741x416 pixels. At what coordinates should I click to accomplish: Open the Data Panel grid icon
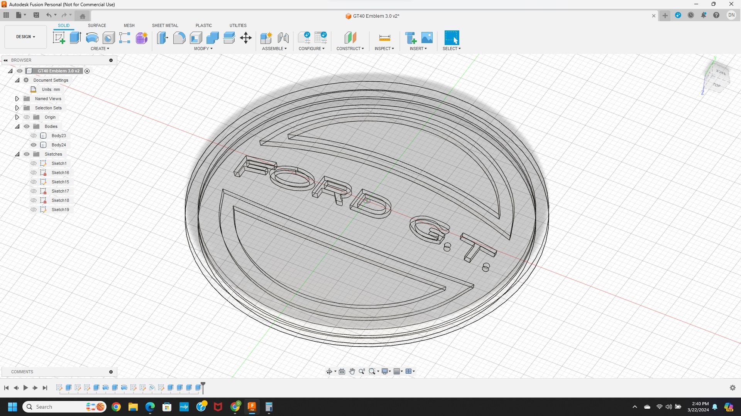pos(6,15)
